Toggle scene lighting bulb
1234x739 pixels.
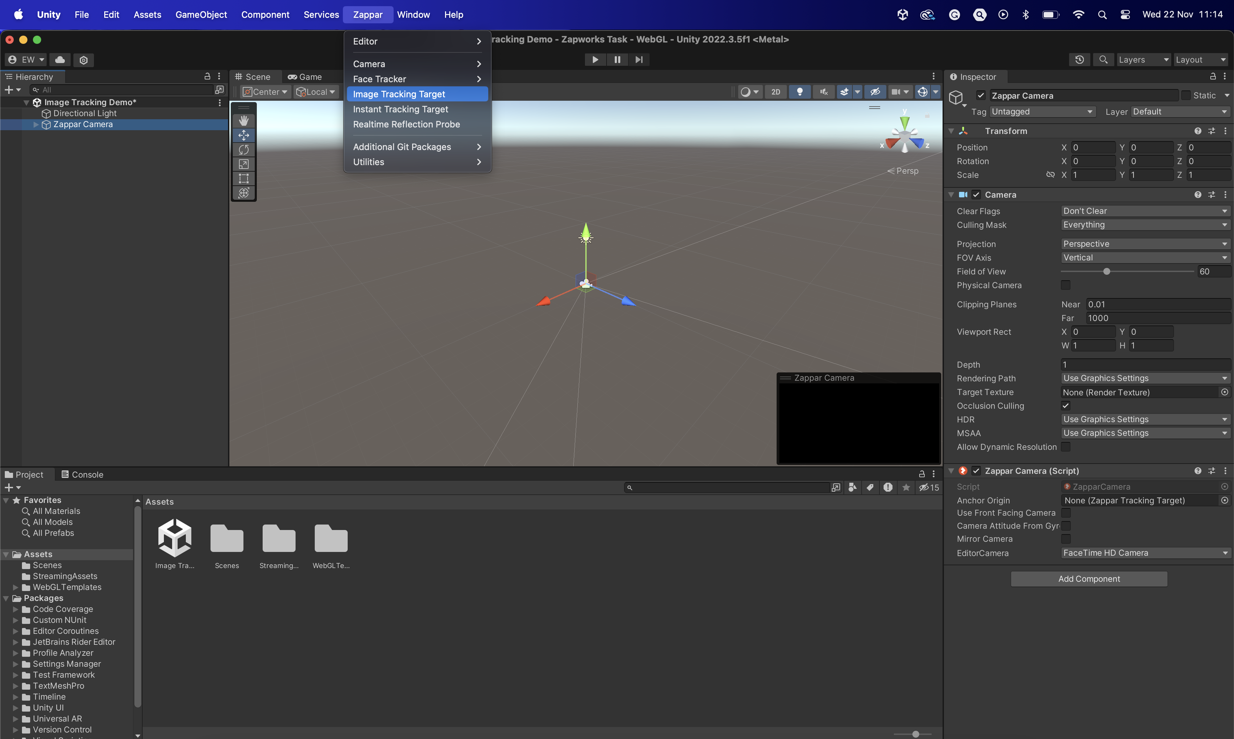[800, 91]
